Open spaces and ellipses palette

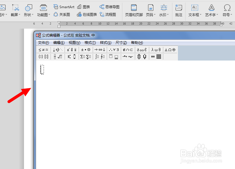pyautogui.click(x=58, y=50)
